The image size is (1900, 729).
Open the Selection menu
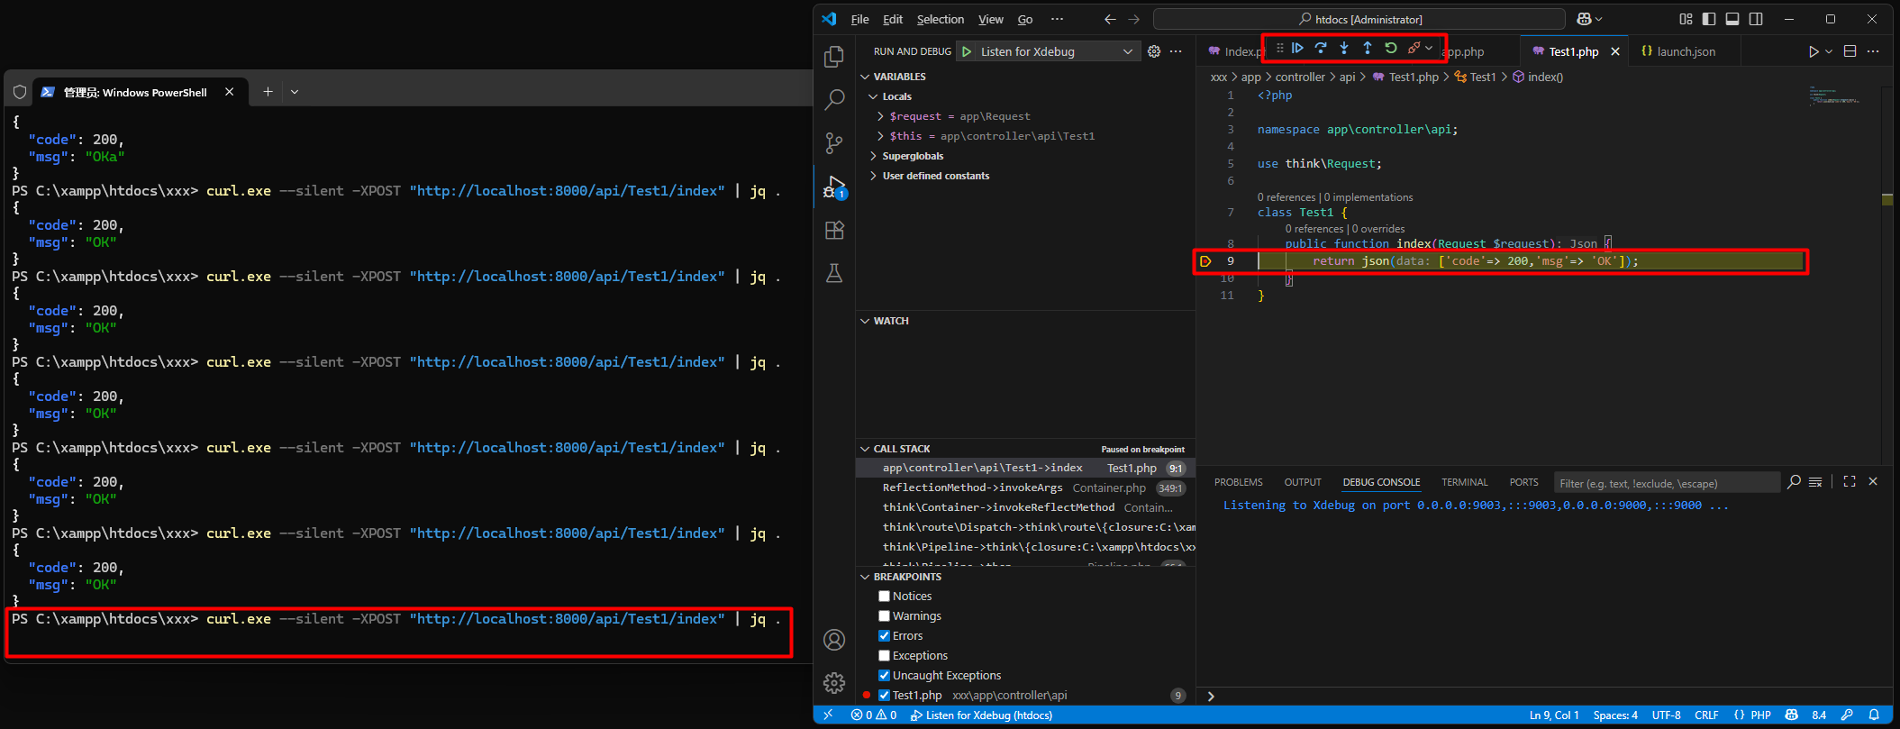tap(941, 19)
